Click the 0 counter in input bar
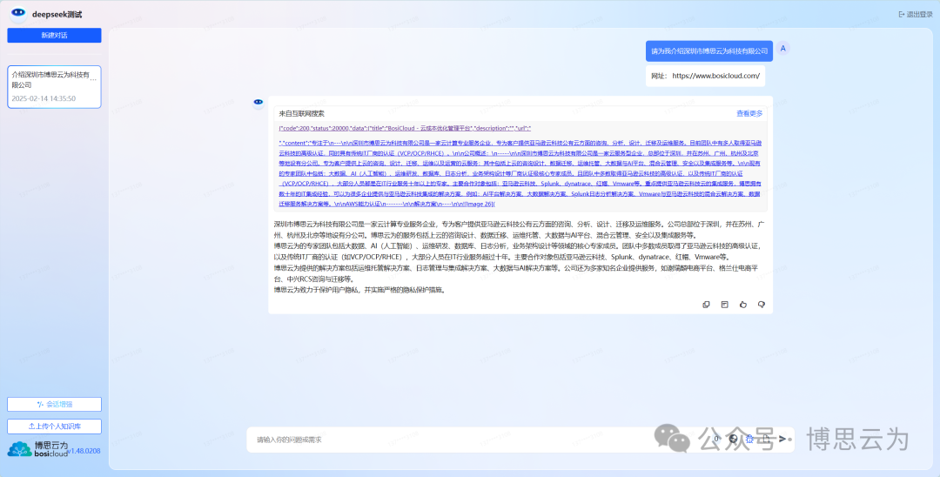 (716, 439)
